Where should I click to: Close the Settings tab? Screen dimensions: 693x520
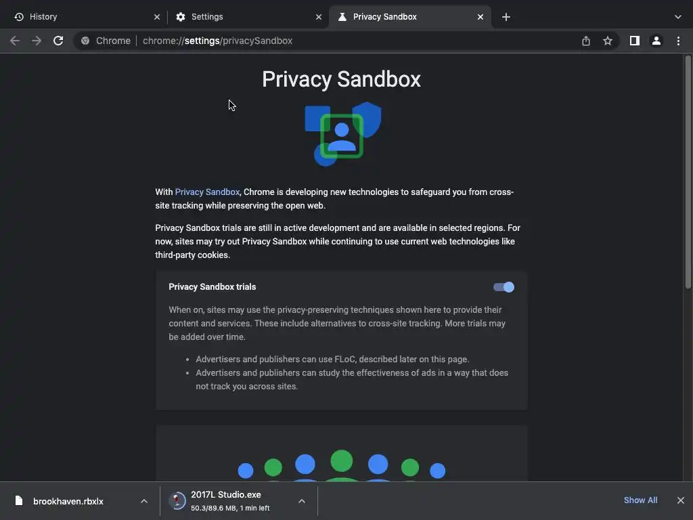click(319, 17)
